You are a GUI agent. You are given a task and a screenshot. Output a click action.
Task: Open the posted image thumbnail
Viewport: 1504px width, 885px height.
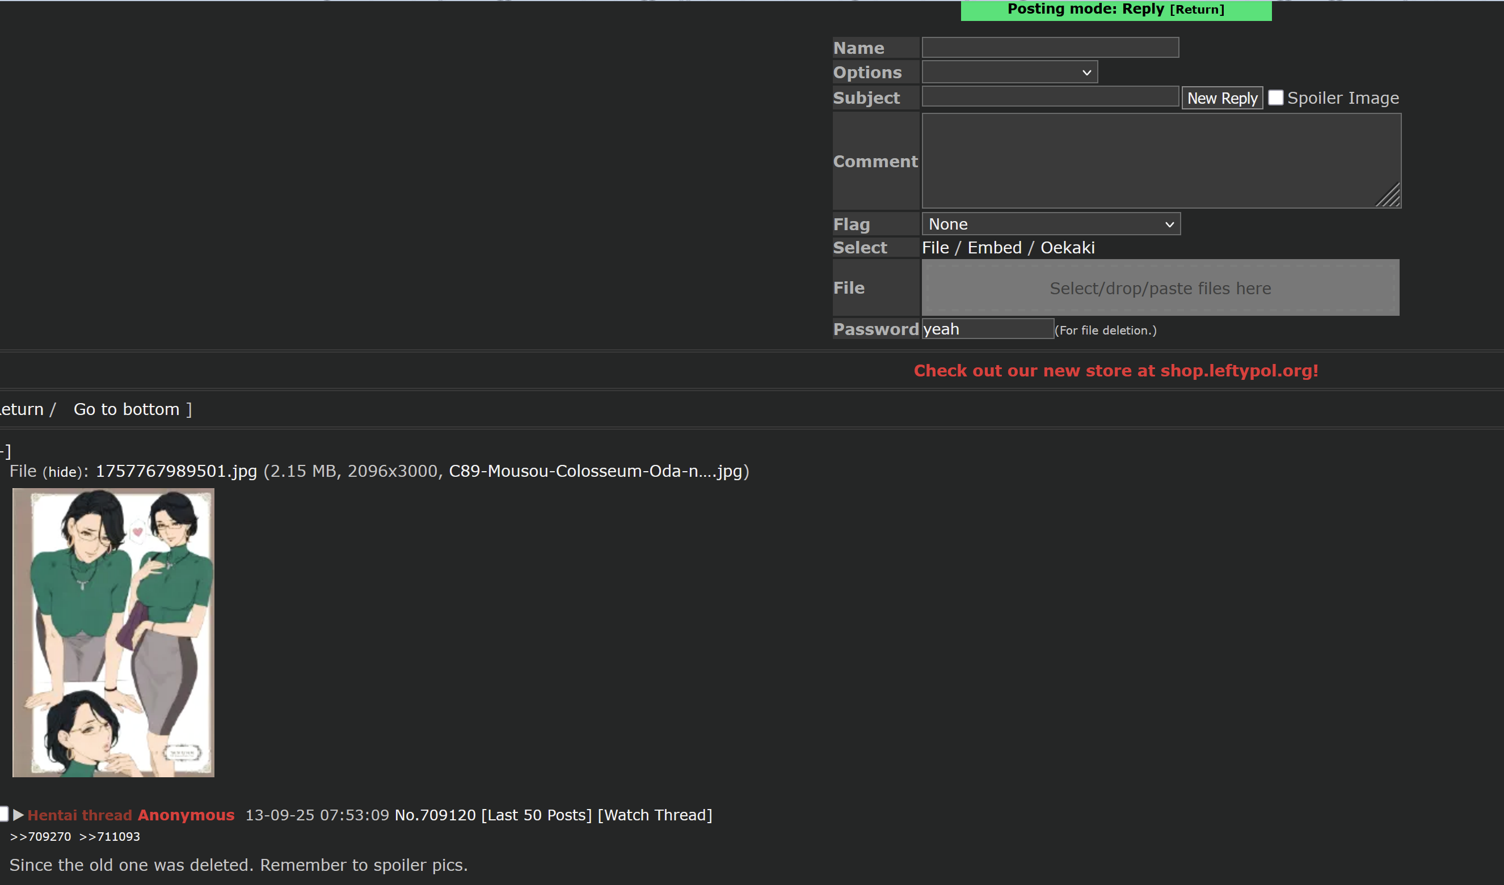(113, 633)
